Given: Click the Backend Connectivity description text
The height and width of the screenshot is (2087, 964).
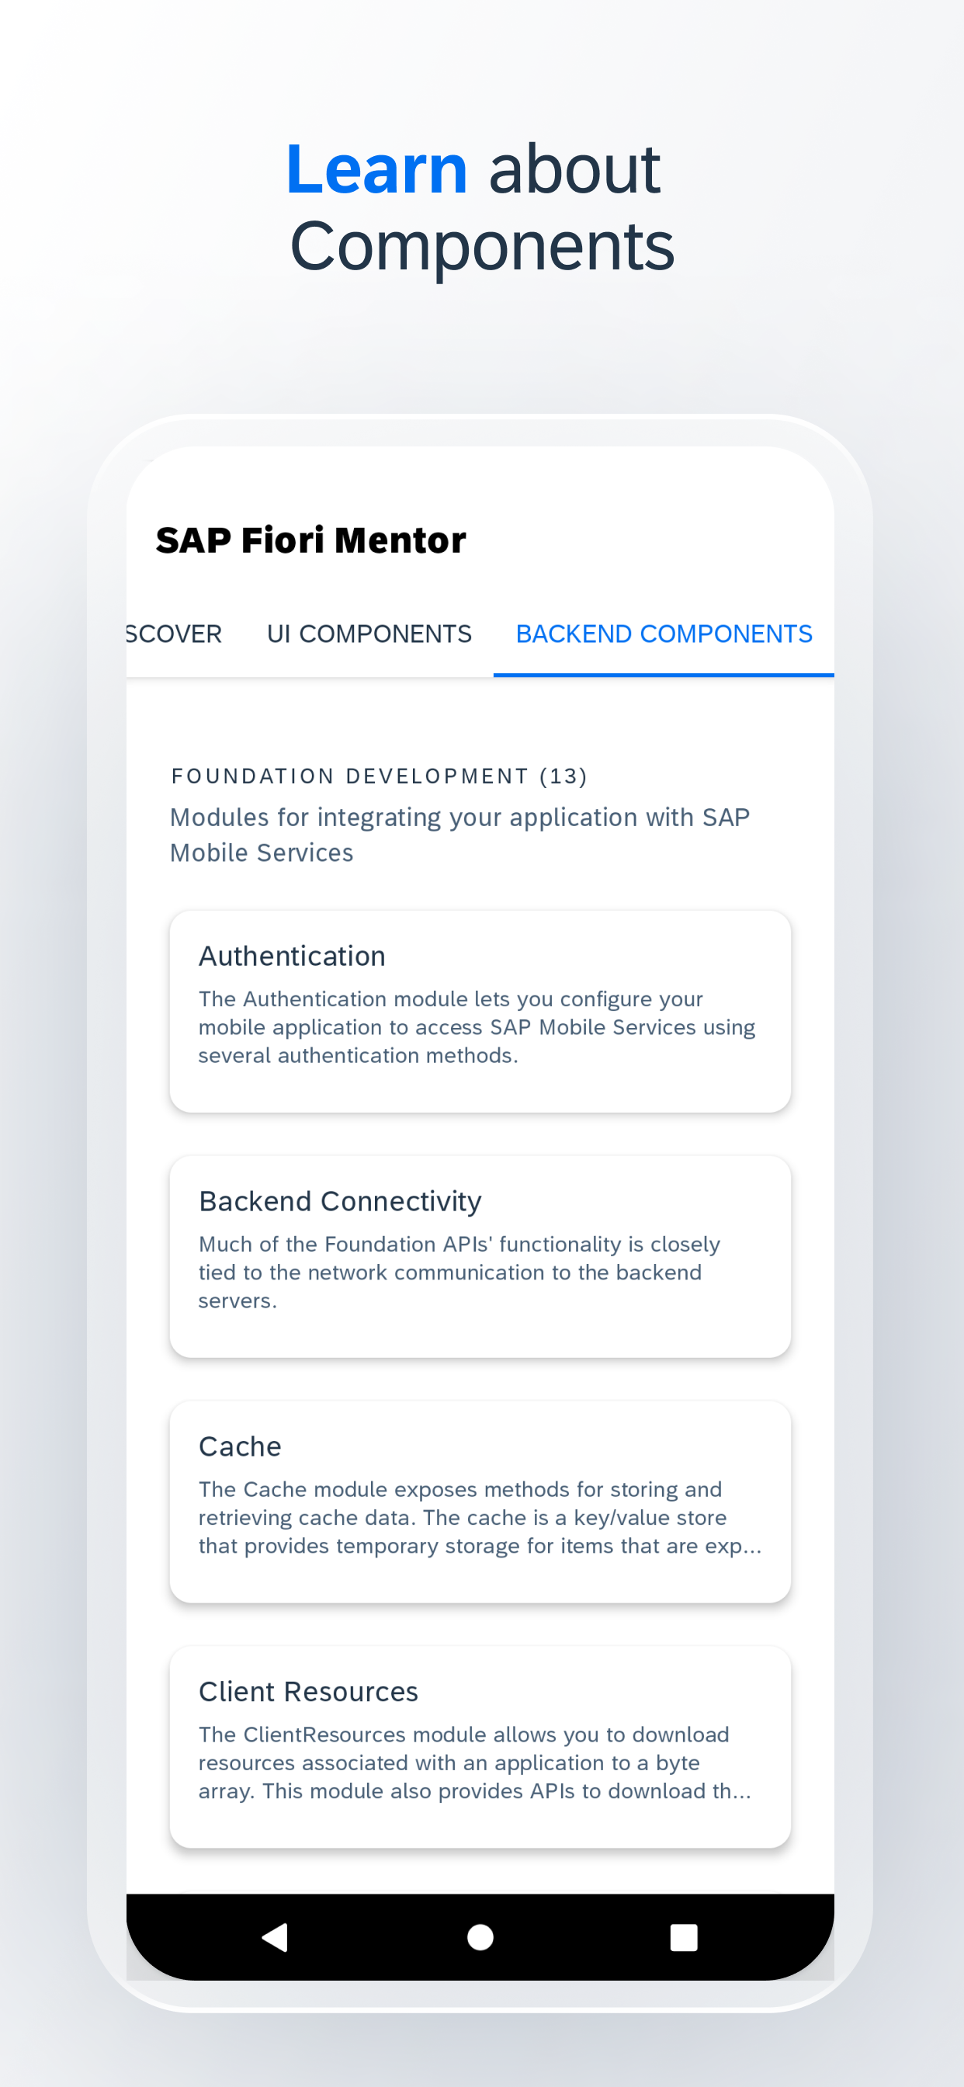Looking at the screenshot, I should pos(459,1272).
